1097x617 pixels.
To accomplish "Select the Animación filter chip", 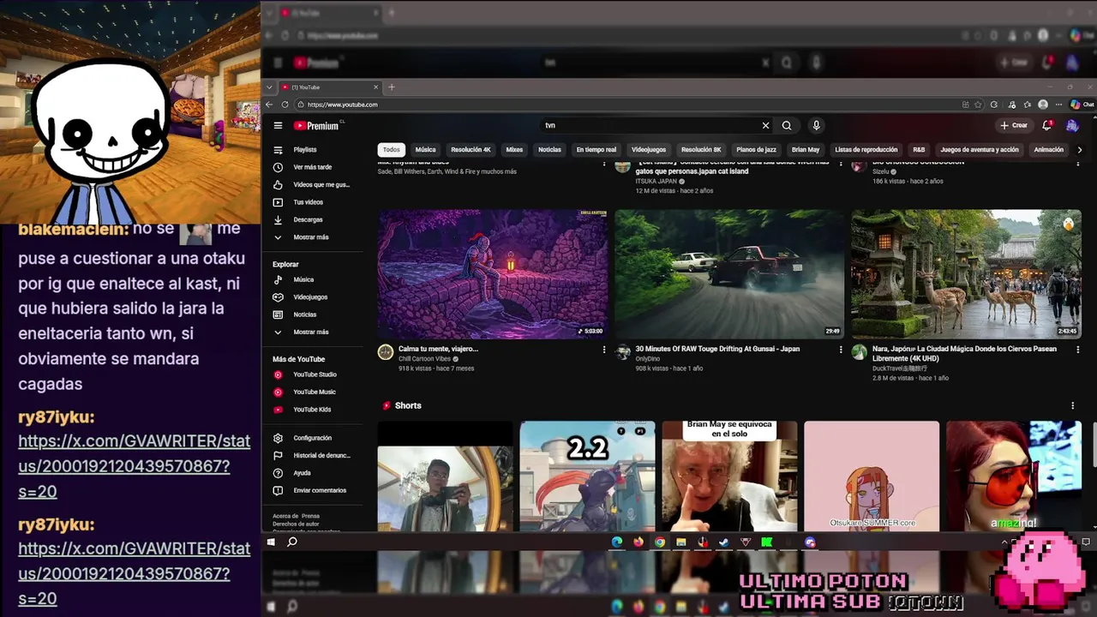I will (x=1048, y=150).
